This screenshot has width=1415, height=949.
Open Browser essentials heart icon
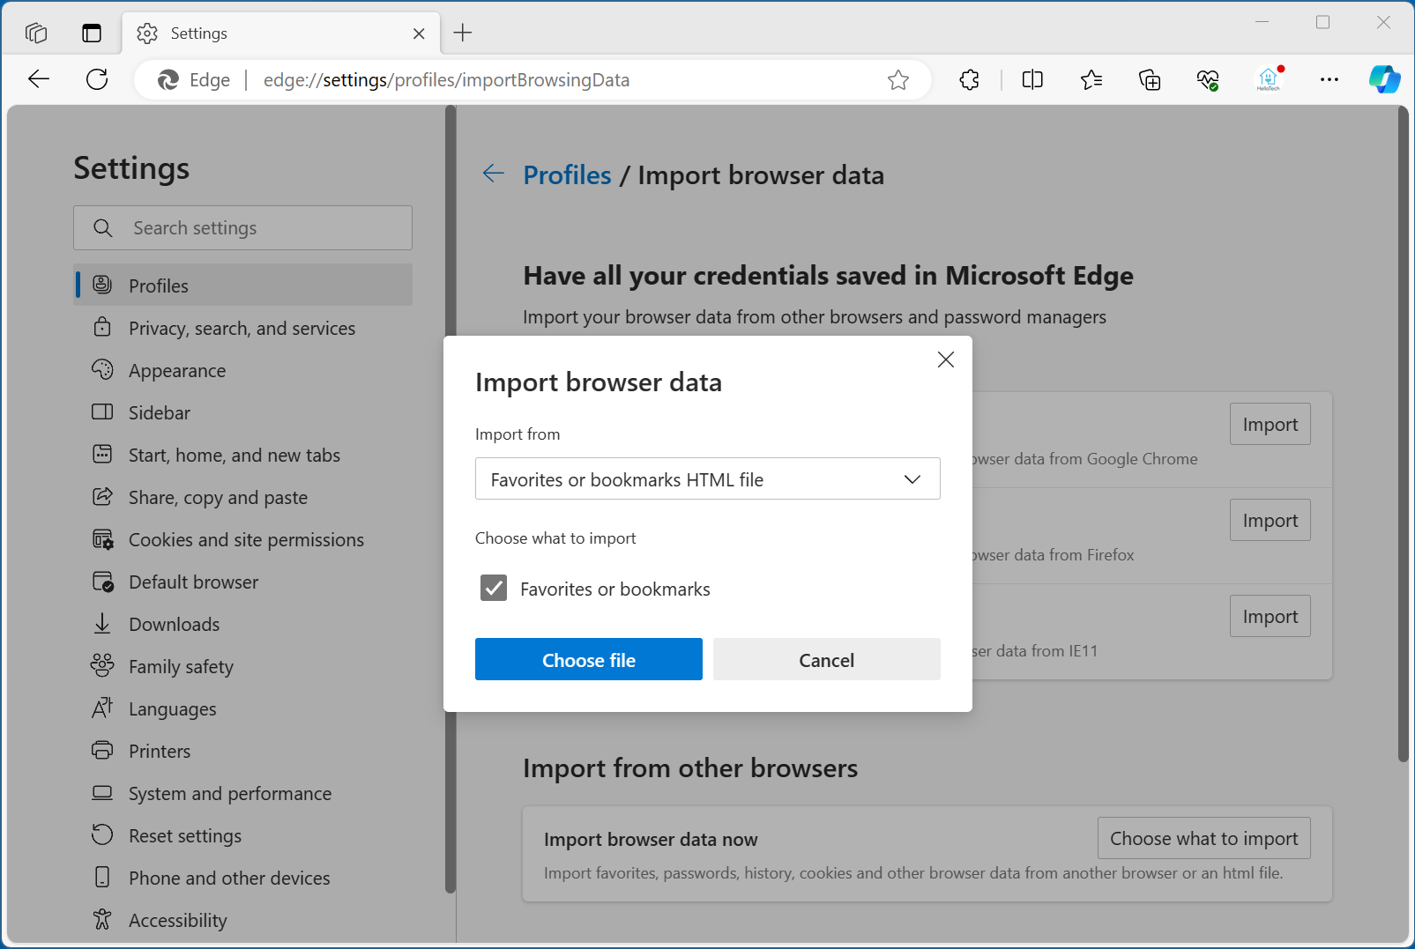point(1208,79)
